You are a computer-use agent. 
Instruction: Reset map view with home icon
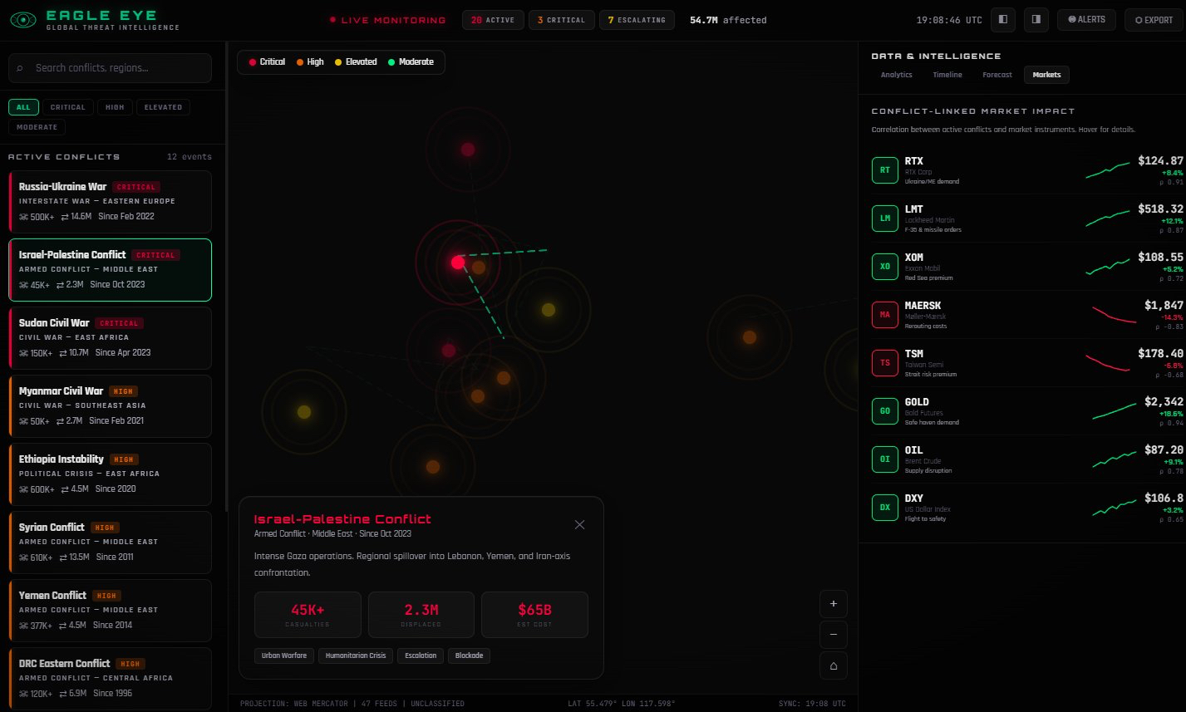[833, 665]
